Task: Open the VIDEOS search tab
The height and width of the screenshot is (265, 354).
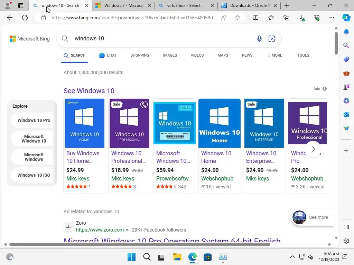Action: [197, 55]
